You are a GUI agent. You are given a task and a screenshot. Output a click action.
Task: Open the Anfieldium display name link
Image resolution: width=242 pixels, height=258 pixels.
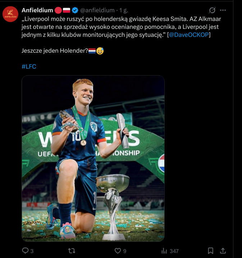pos(37,10)
